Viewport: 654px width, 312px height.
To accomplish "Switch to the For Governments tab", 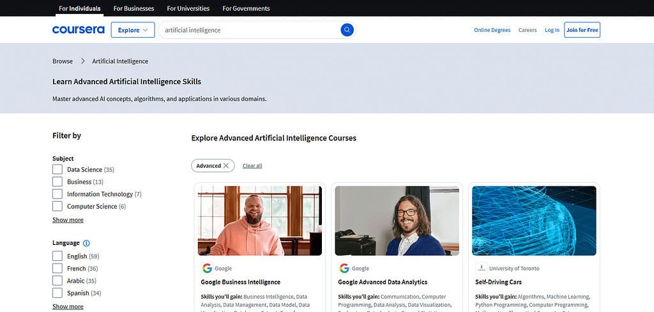I will (x=246, y=8).
